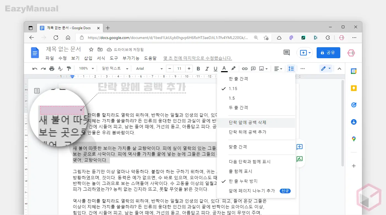Click the Google Docs home icon
Viewport: 386px width, 215px height.
click(x=35, y=53)
